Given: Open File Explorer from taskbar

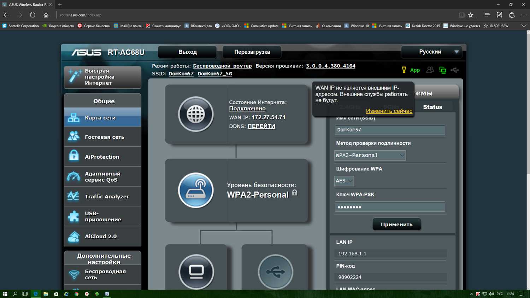Looking at the screenshot, I should point(46,294).
